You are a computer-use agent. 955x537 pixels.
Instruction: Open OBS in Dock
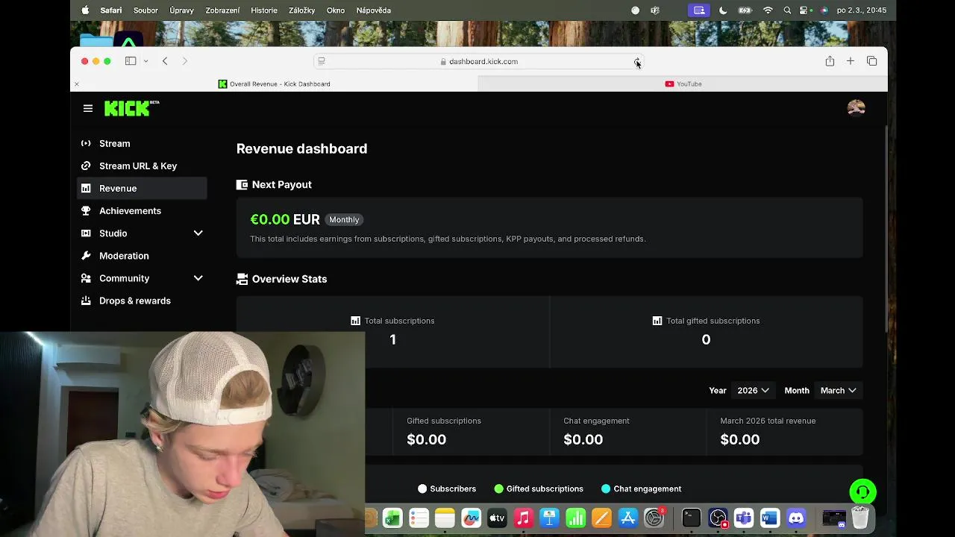tap(718, 518)
